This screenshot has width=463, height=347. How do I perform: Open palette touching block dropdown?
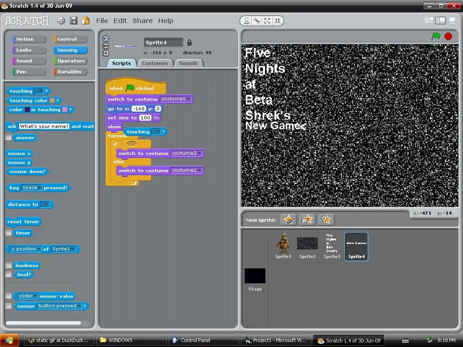pyautogui.click(x=39, y=91)
